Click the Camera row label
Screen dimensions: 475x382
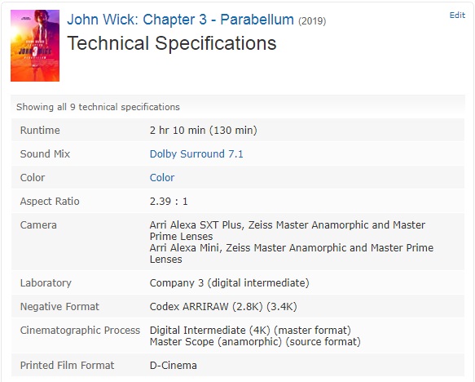pos(38,224)
